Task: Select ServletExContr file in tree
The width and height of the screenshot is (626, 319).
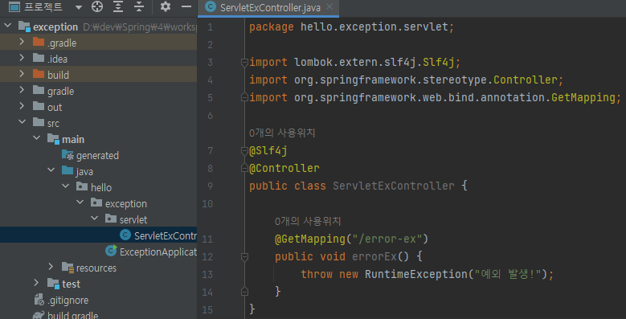Action: click(166, 236)
